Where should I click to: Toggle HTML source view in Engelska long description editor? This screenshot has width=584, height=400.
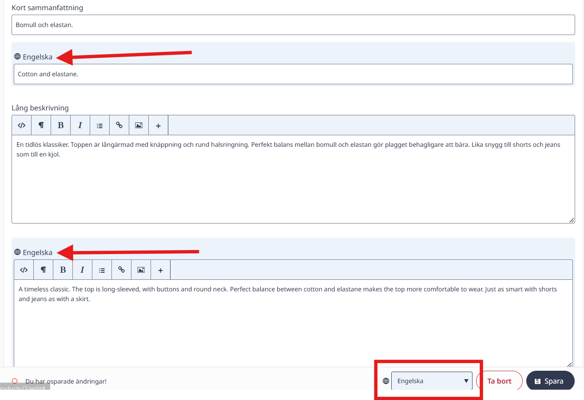[24, 270]
